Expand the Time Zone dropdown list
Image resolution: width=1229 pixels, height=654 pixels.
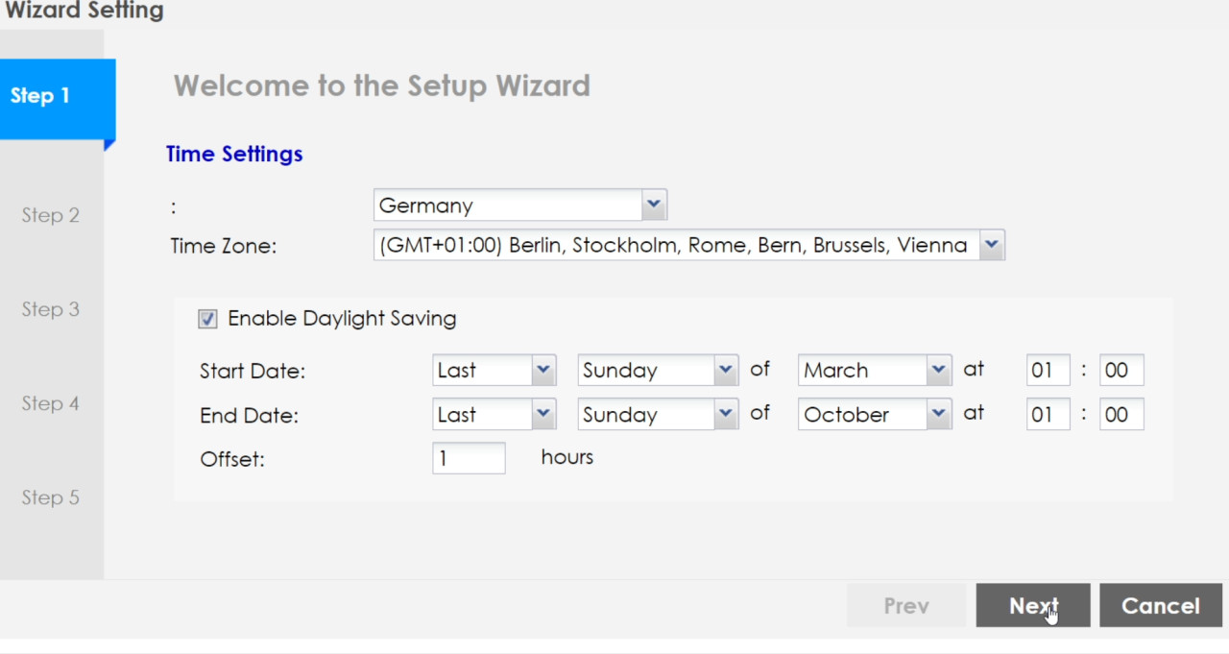coord(687,246)
